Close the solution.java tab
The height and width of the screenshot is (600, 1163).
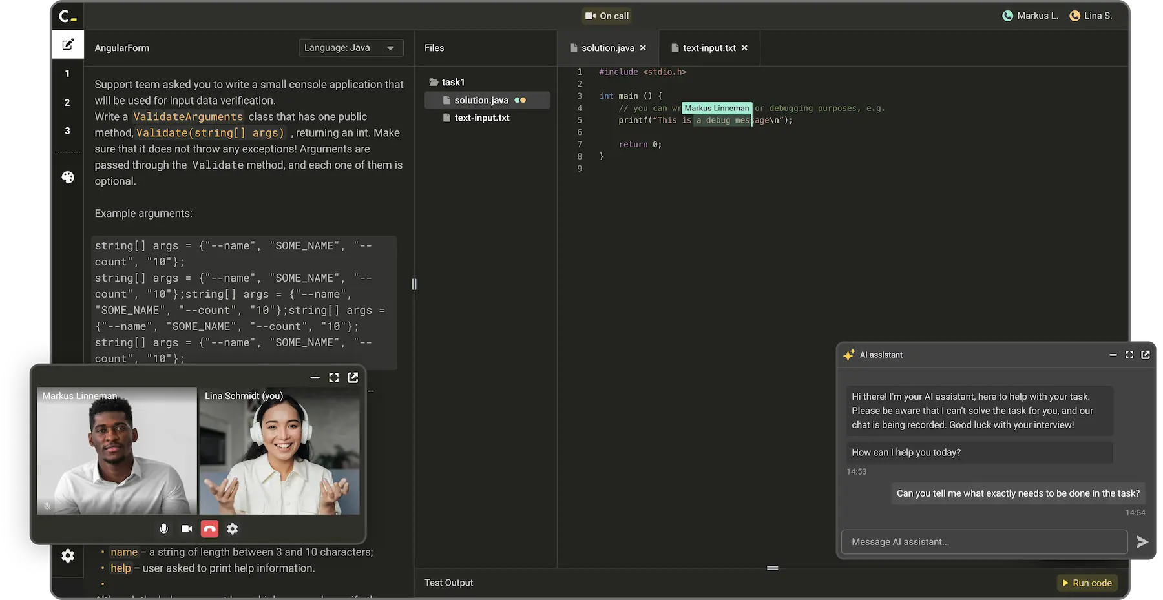tap(643, 48)
